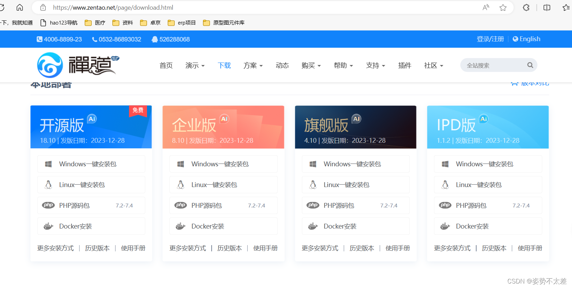Open 开源版 Docker安装
The image size is (572, 288).
(91, 226)
